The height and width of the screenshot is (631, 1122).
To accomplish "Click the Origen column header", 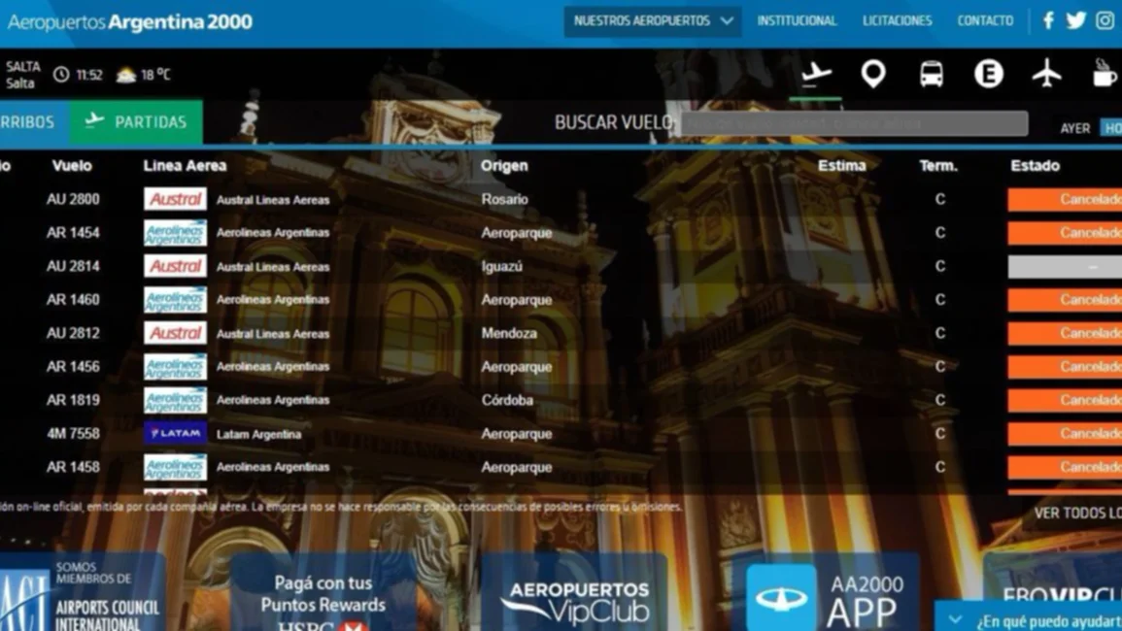I will (504, 165).
